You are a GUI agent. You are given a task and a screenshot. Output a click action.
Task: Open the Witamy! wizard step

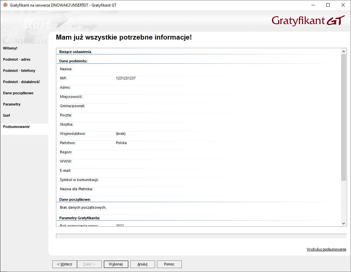[x=10, y=48]
